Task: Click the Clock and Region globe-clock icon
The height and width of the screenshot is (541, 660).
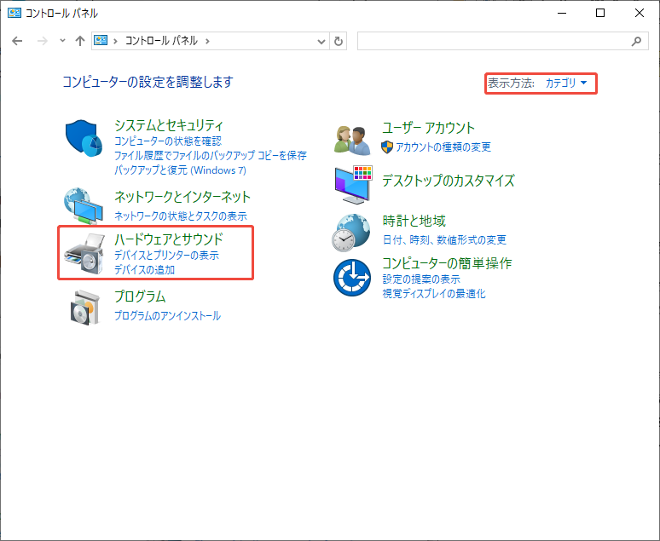Action: (x=351, y=233)
